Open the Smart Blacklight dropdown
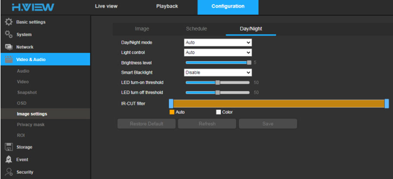Screen dimensions: 393x179 [x=218, y=72]
